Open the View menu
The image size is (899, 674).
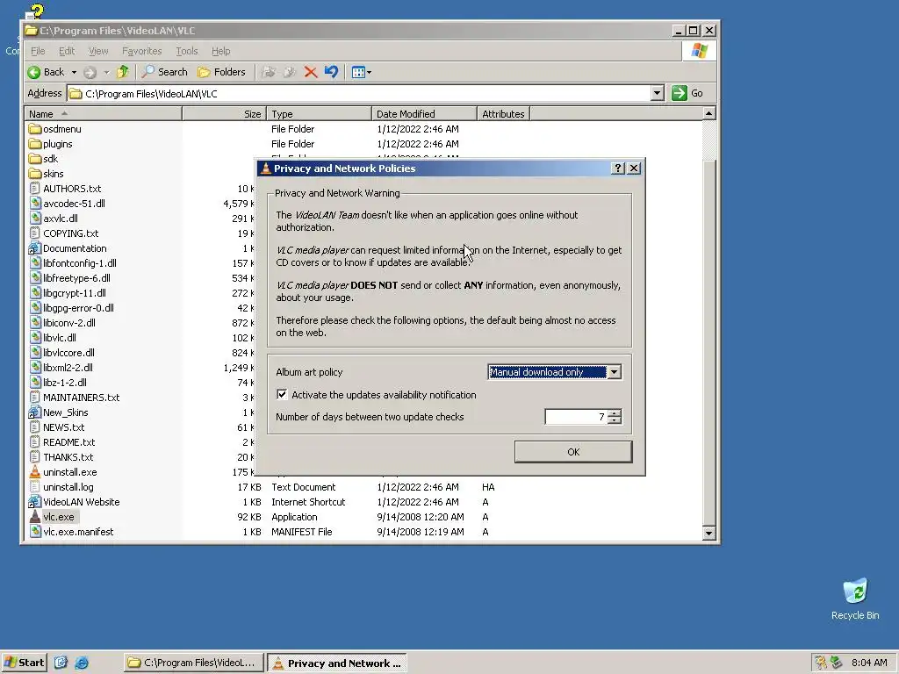coord(98,51)
